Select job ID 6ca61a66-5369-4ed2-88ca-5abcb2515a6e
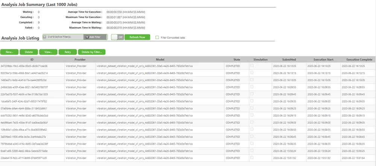Screen dimensions: 376x166 coord(24,151)
